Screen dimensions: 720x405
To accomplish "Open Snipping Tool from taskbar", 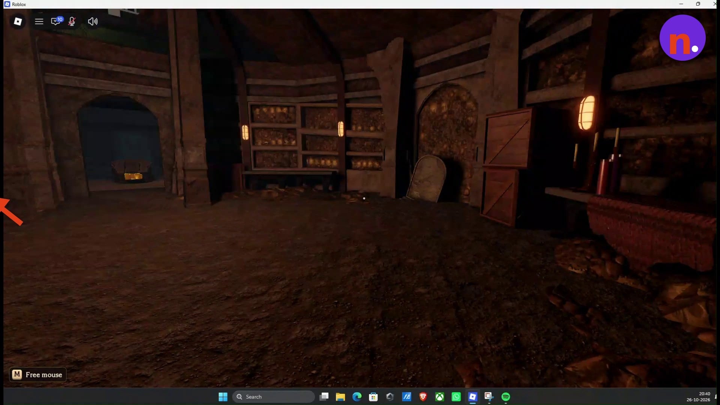I will [489, 397].
